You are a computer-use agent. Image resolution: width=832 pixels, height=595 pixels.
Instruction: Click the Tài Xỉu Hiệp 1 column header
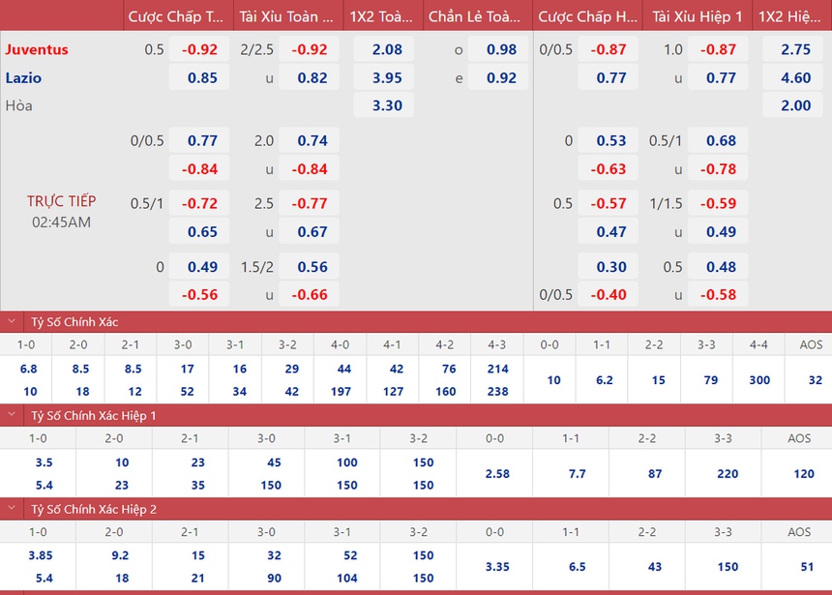pyautogui.click(x=697, y=16)
